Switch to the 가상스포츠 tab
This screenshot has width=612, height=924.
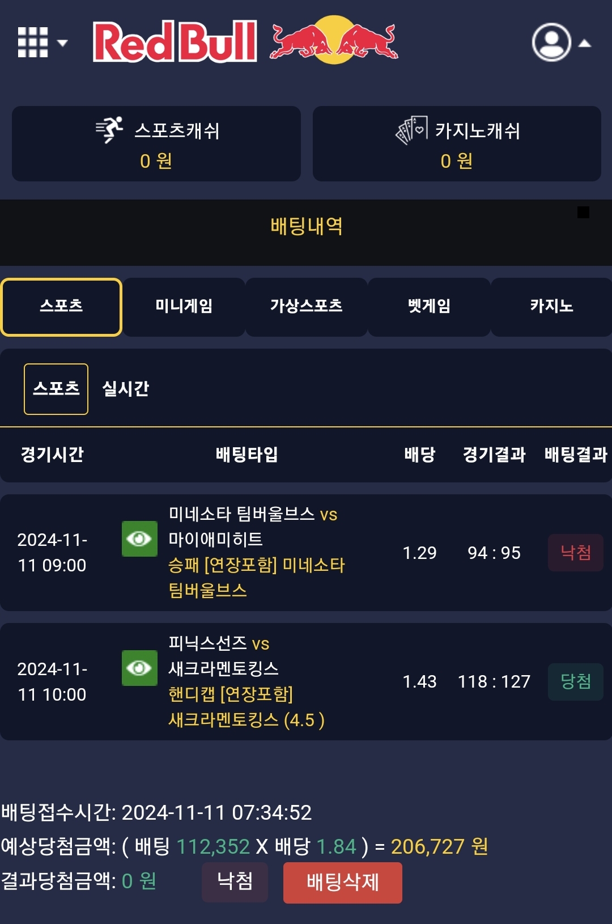[307, 307]
